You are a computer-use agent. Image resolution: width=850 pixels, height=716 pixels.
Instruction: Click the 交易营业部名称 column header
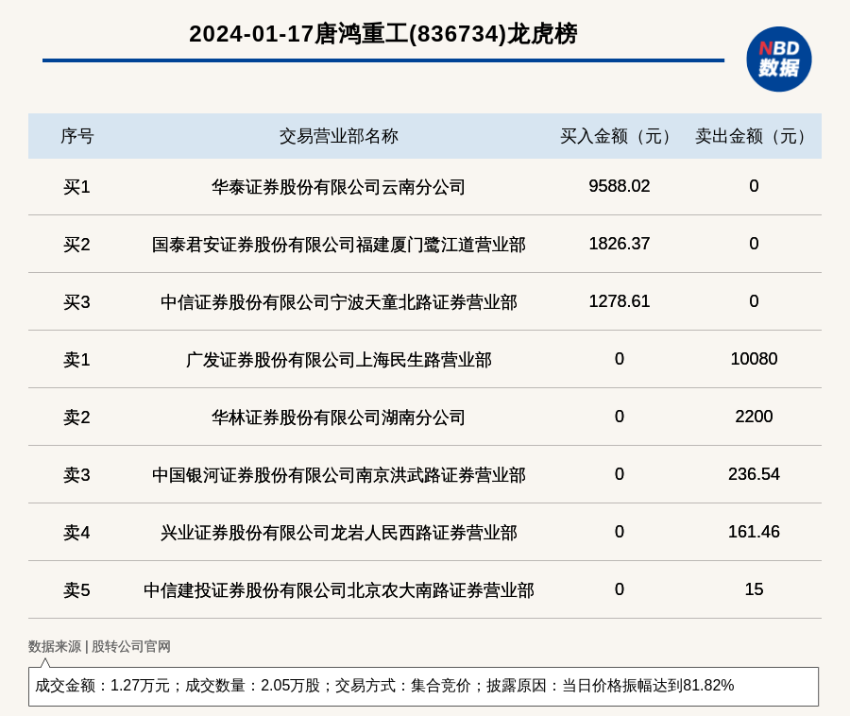(339, 136)
